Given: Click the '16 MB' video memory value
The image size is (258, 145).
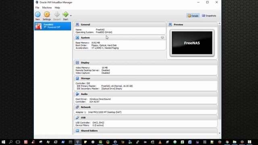Looking at the screenshot, I should click(x=104, y=68).
